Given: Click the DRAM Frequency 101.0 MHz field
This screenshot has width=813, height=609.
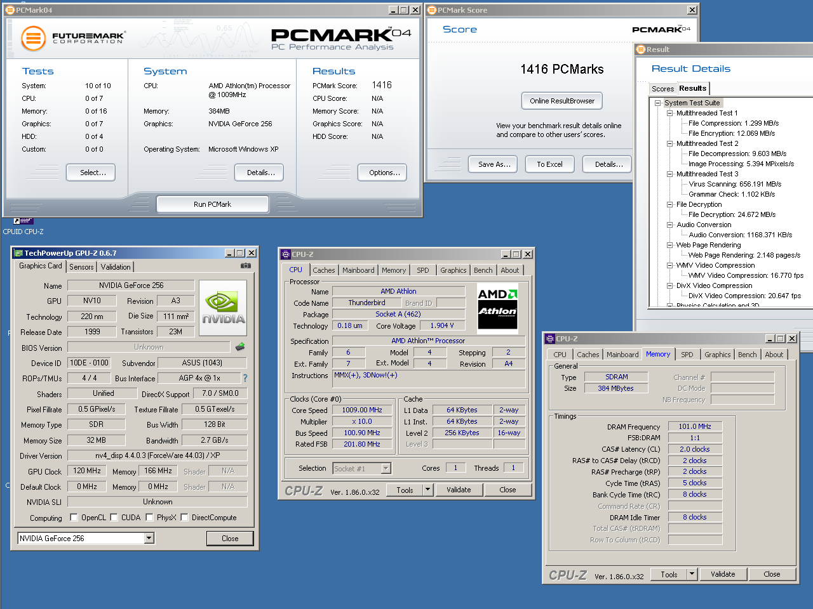Looking at the screenshot, I should [695, 426].
